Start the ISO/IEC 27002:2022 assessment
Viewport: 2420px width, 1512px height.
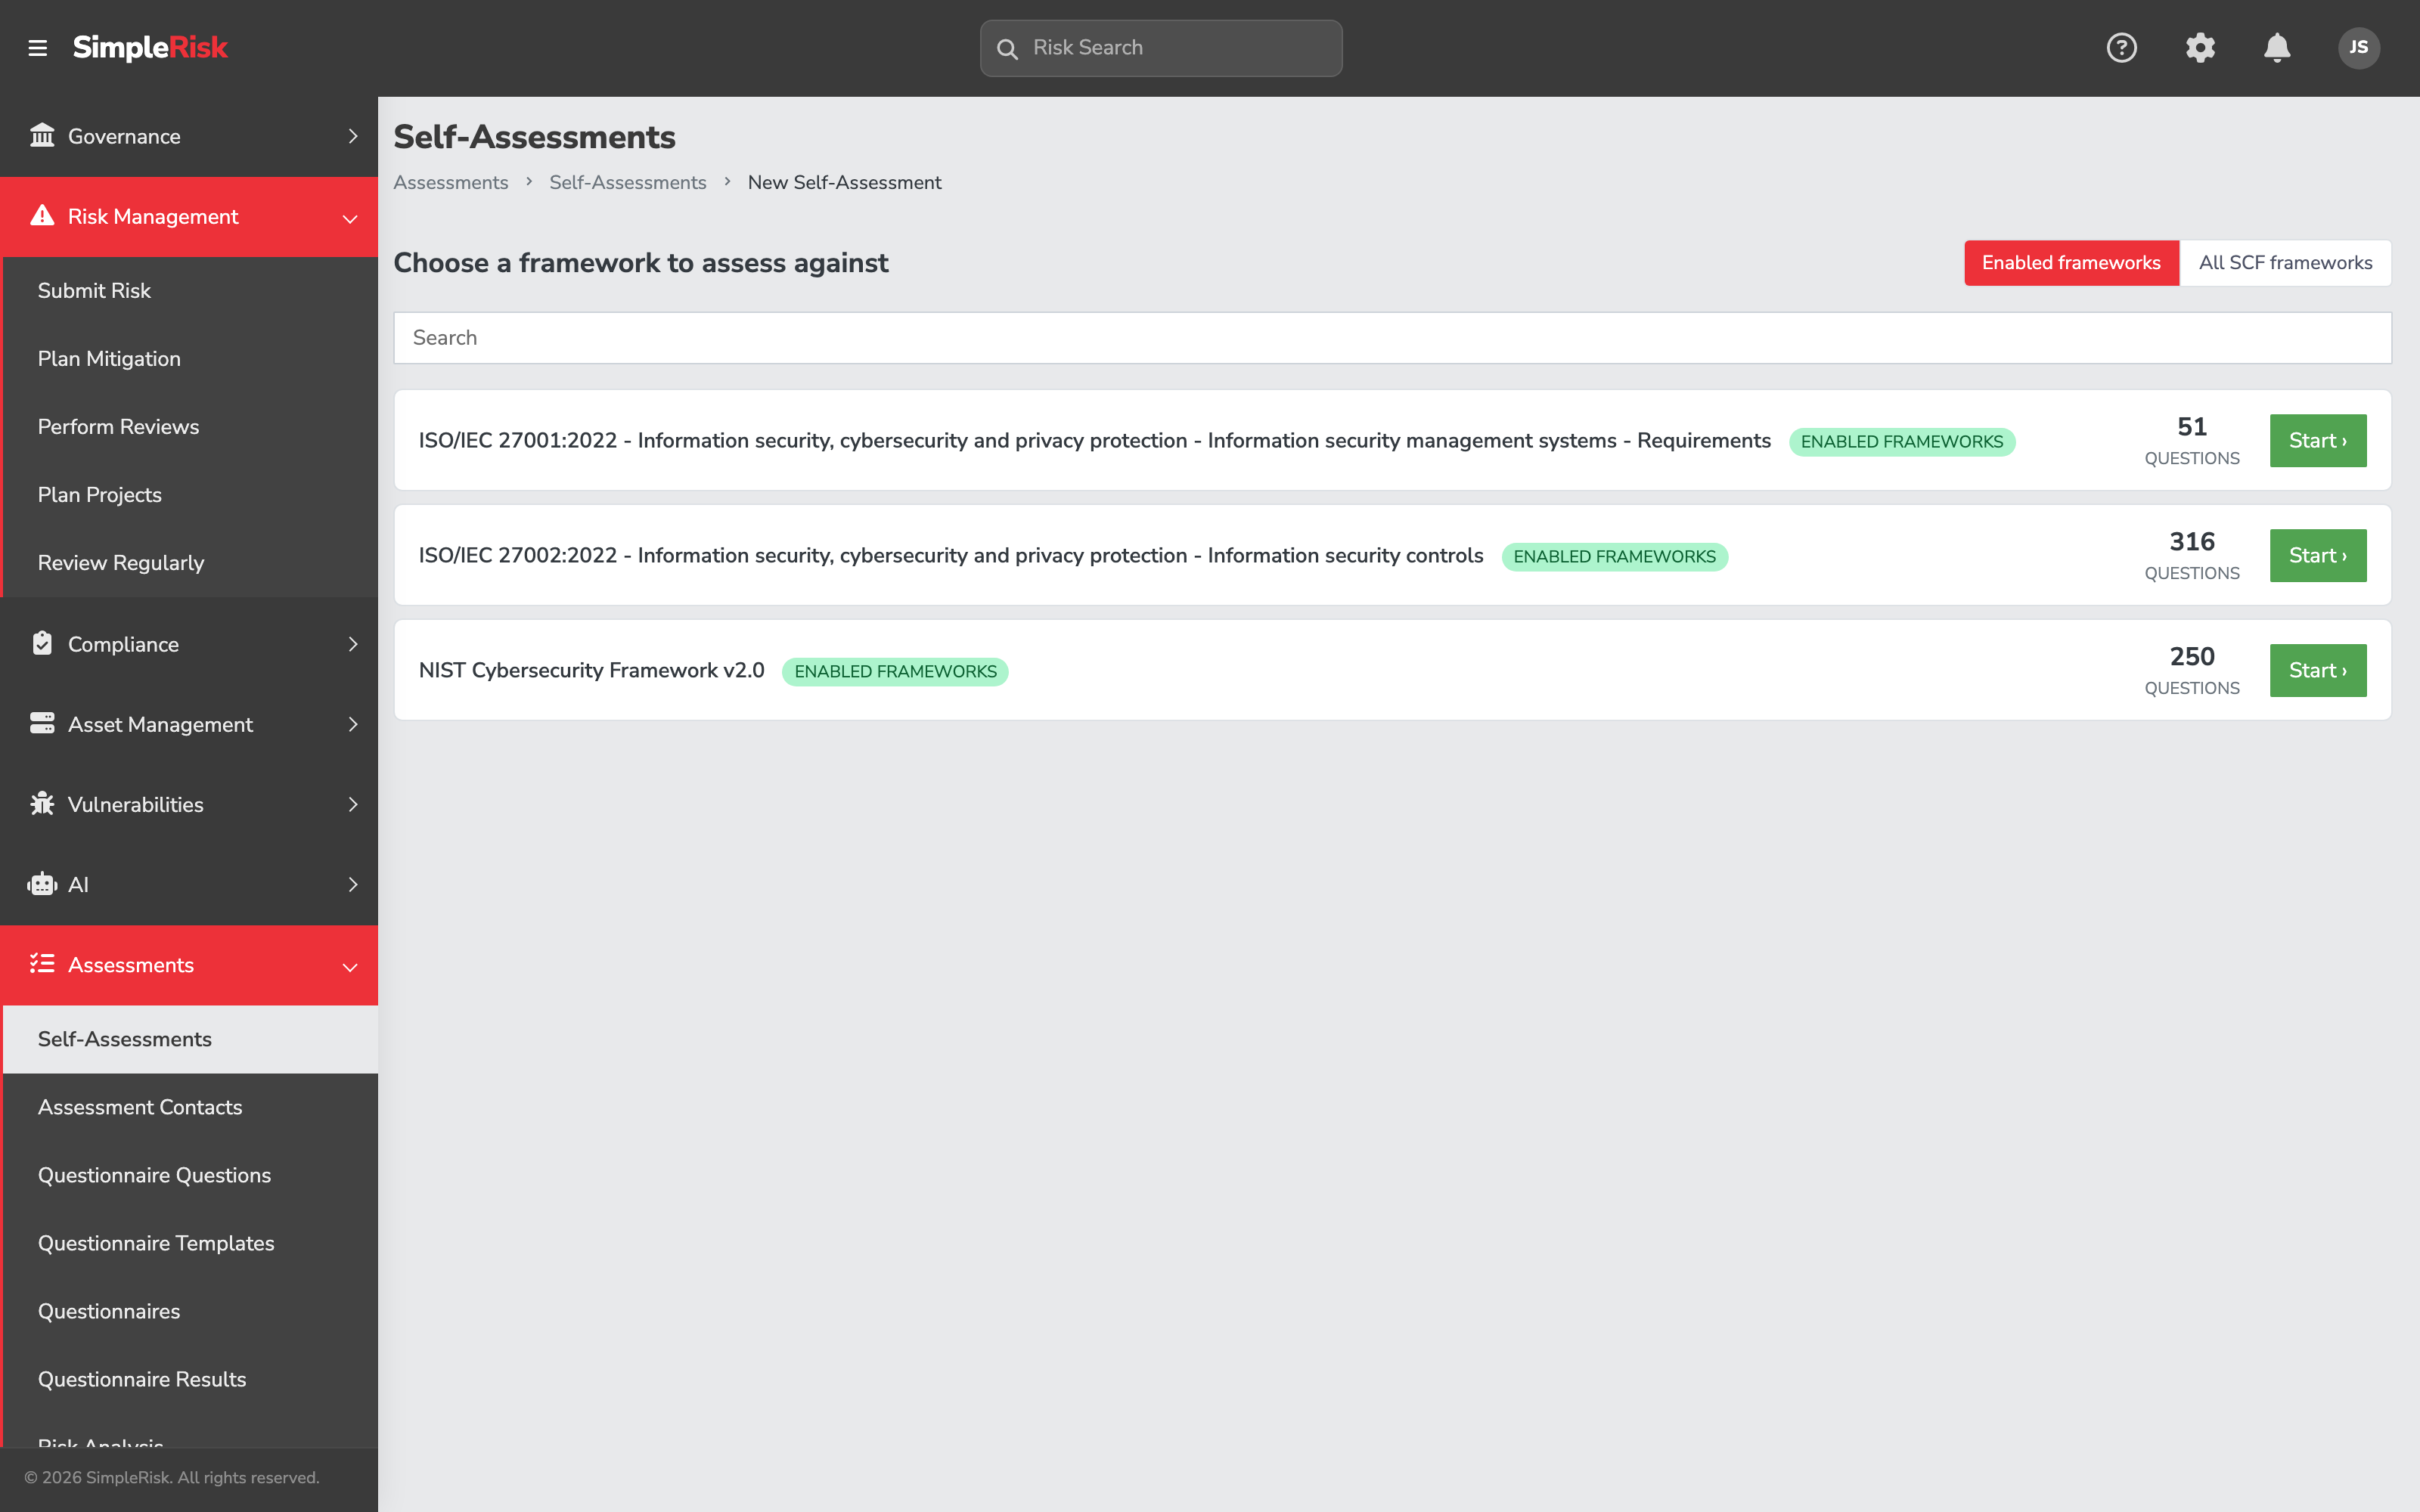point(2317,555)
